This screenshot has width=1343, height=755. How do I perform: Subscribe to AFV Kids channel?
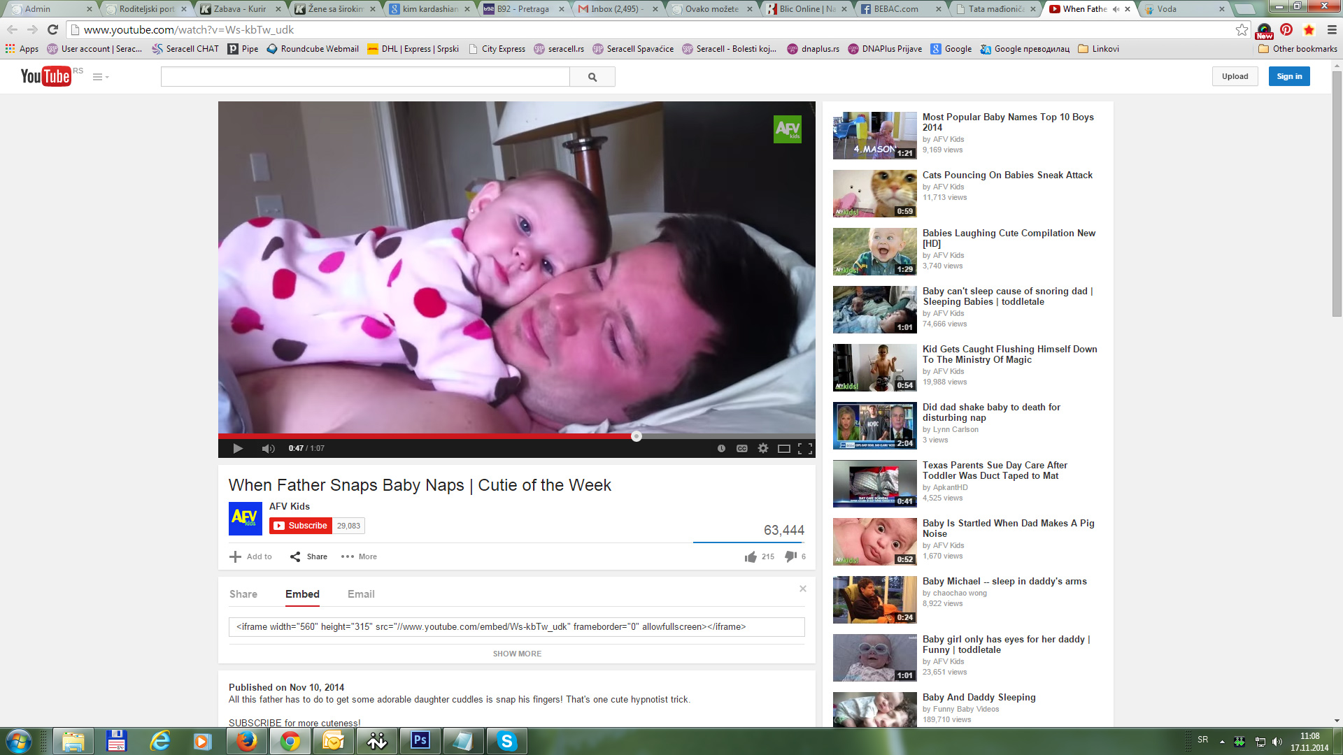[x=301, y=526]
